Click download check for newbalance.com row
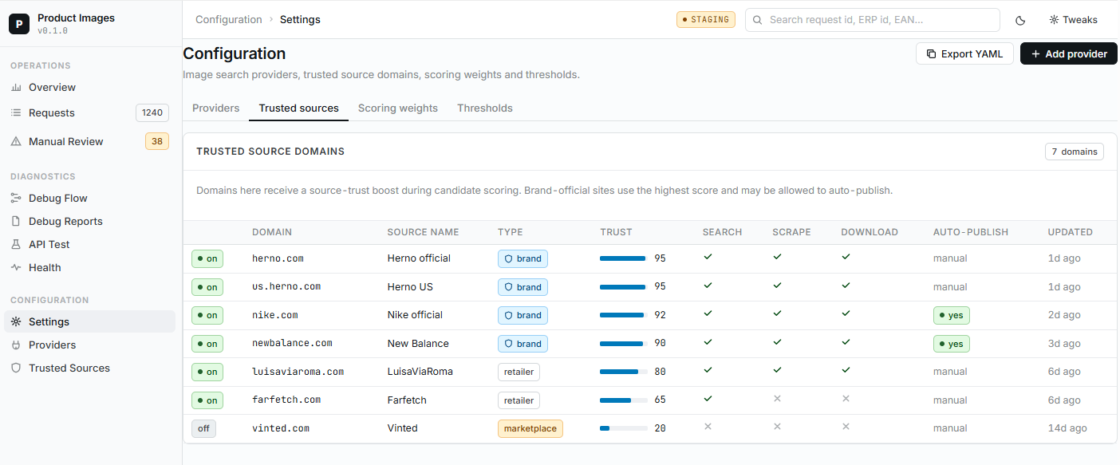 [846, 342]
